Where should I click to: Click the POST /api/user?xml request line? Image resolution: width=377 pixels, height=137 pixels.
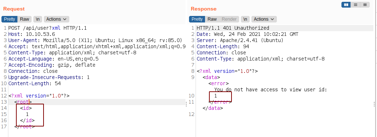pos(48,28)
